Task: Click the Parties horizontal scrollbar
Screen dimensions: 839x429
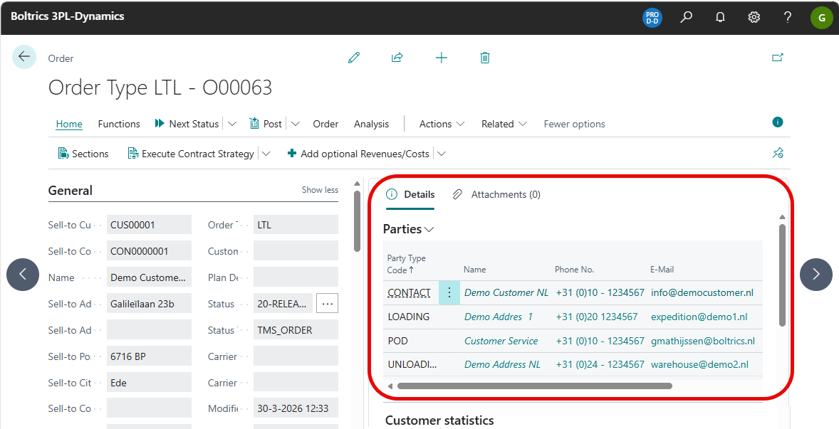Action: [534, 386]
